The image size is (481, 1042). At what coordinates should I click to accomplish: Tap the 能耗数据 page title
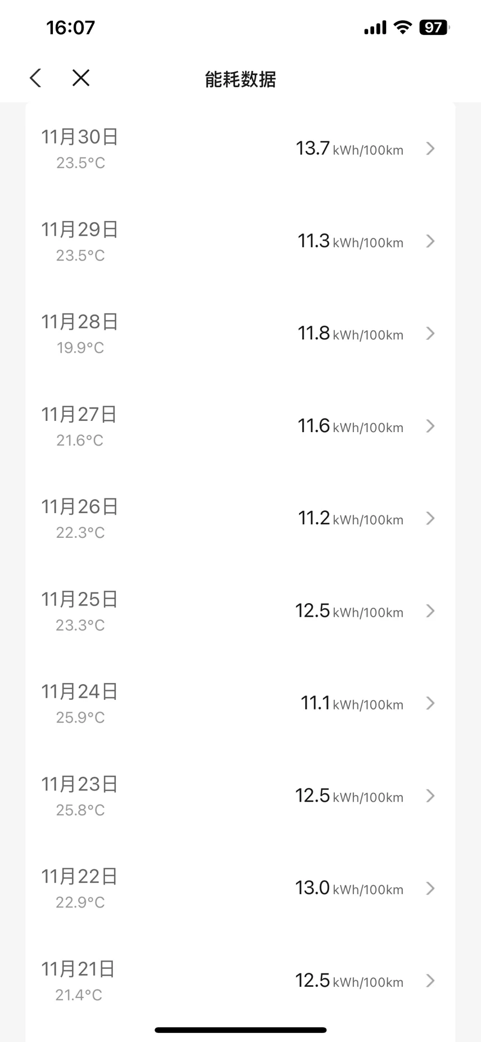(240, 79)
